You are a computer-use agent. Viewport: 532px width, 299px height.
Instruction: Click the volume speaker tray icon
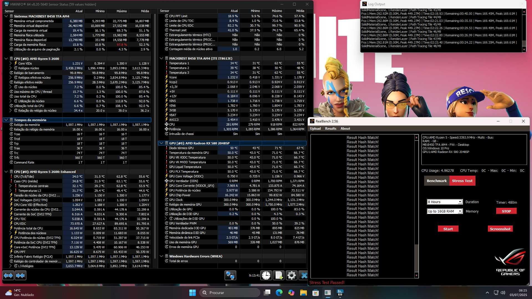[x=503, y=293]
